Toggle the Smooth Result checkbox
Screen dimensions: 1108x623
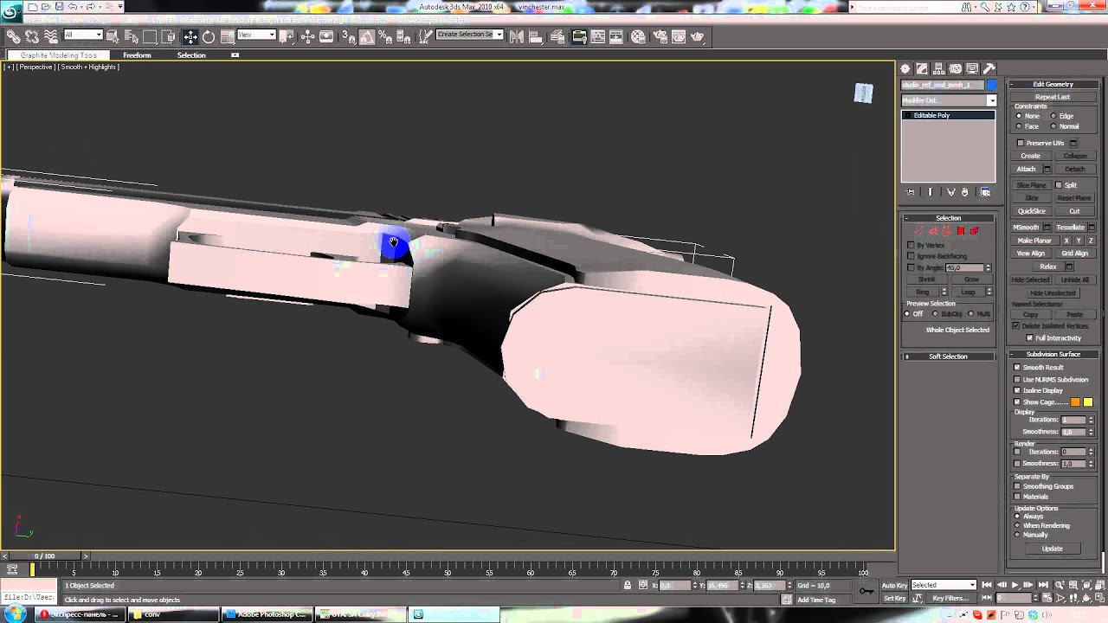click(x=1017, y=368)
